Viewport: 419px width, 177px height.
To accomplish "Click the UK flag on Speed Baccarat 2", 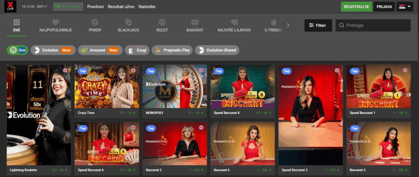I will 337,70.
